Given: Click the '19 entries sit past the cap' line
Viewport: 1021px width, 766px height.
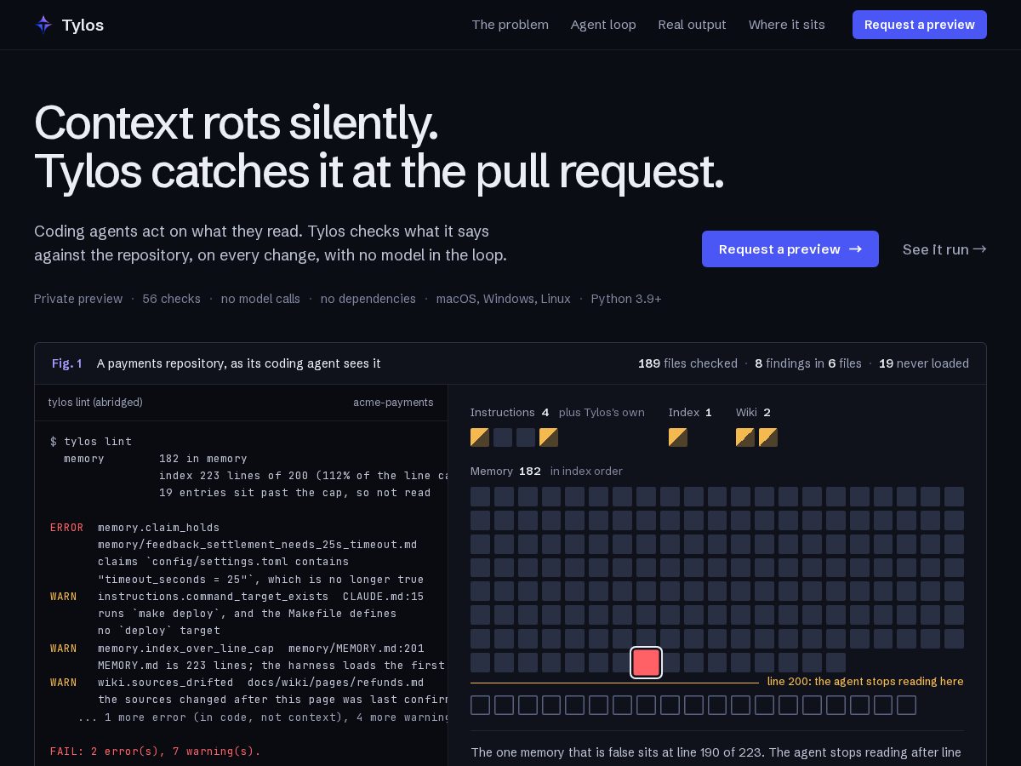Looking at the screenshot, I should (295, 493).
